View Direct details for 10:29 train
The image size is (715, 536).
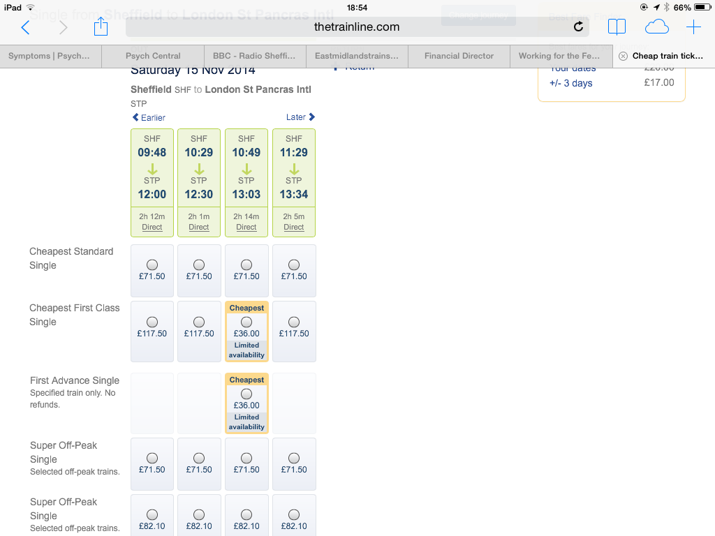click(x=199, y=227)
